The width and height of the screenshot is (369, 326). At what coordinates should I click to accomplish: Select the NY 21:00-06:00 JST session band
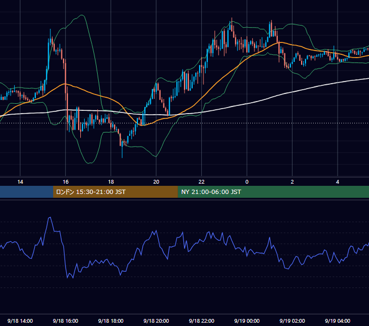[273, 192]
